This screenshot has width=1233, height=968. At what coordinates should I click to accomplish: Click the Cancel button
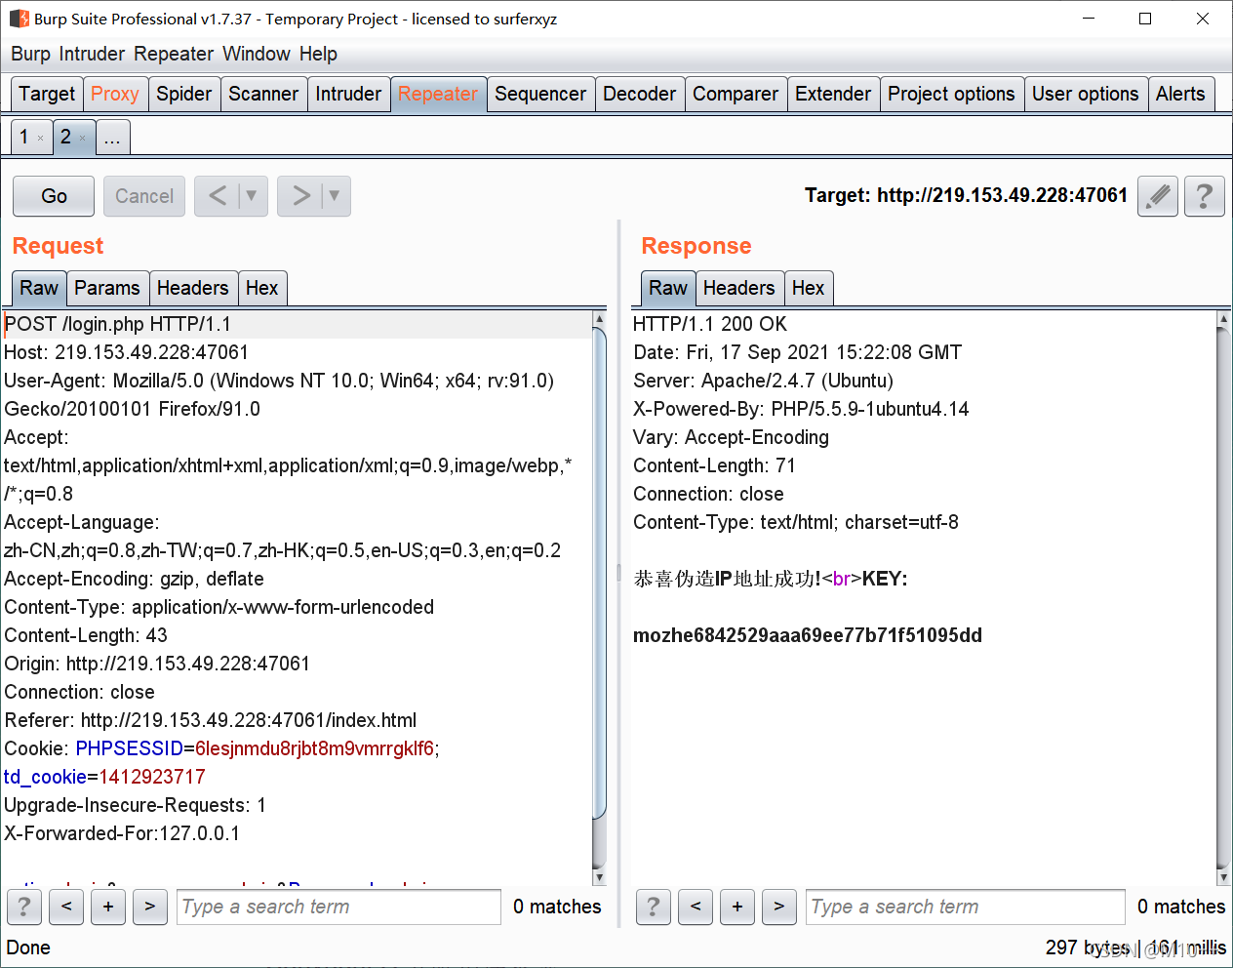pyautogui.click(x=144, y=196)
